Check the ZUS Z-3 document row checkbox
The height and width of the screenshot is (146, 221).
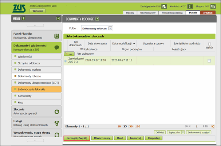pyautogui.click(x=209, y=61)
